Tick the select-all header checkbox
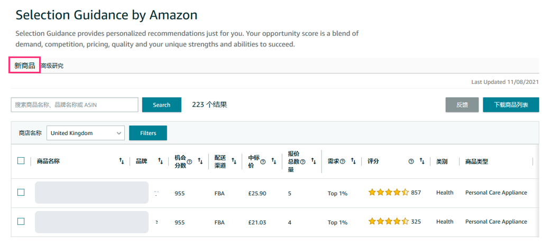The height and width of the screenshot is (249, 551). [x=21, y=161]
